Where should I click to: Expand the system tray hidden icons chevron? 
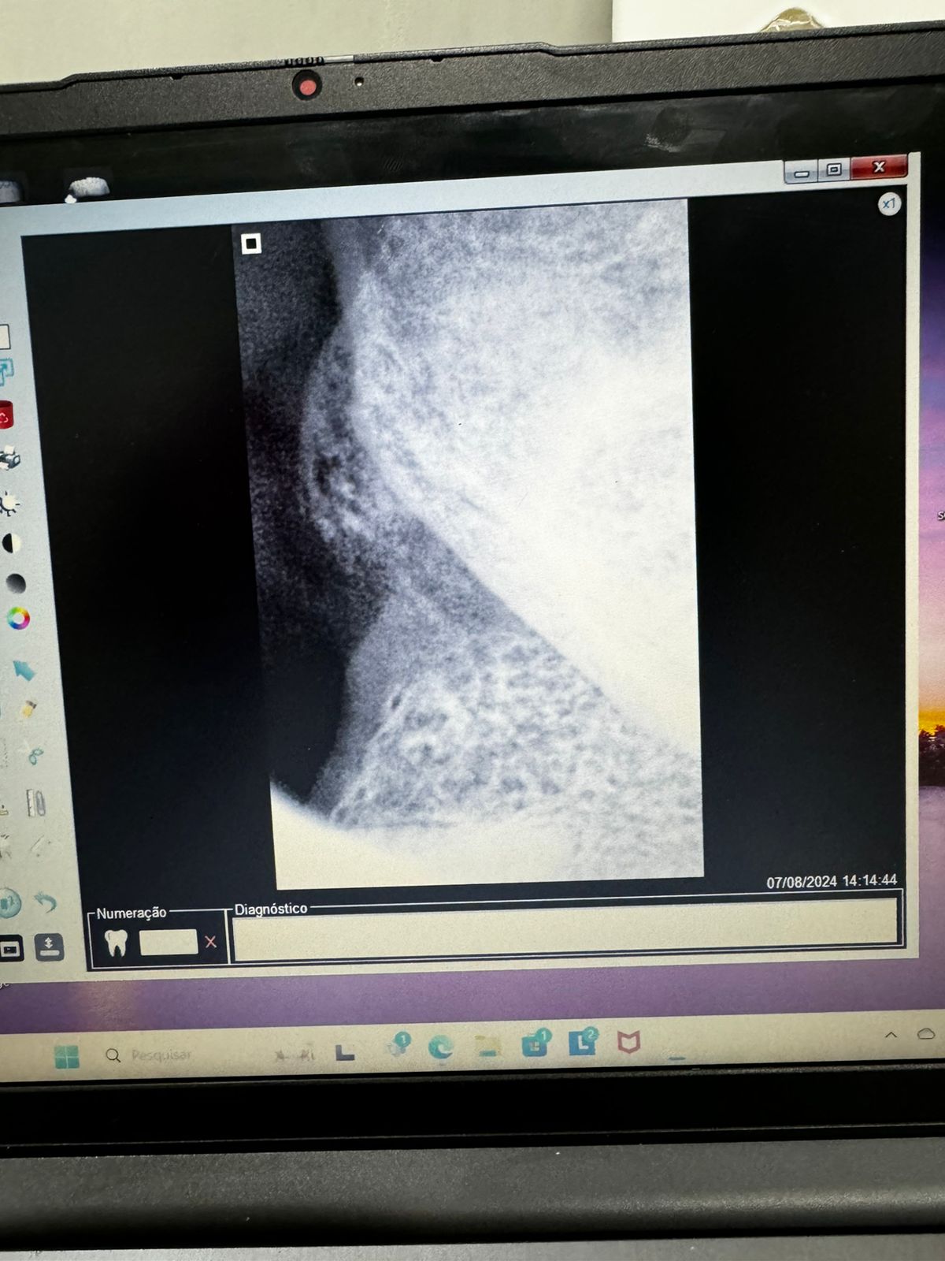tap(891, 1035)
